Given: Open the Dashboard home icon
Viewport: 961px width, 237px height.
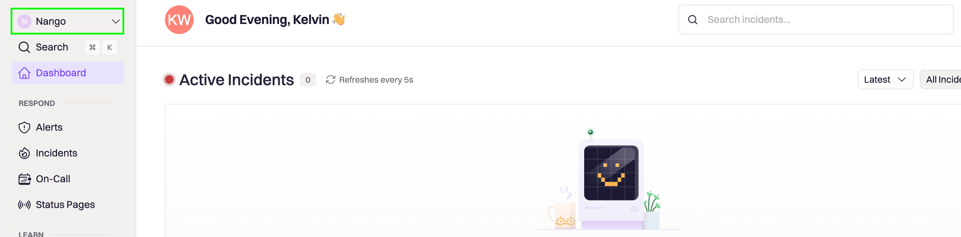Looking at the screenshot, I should coord(24,73).
